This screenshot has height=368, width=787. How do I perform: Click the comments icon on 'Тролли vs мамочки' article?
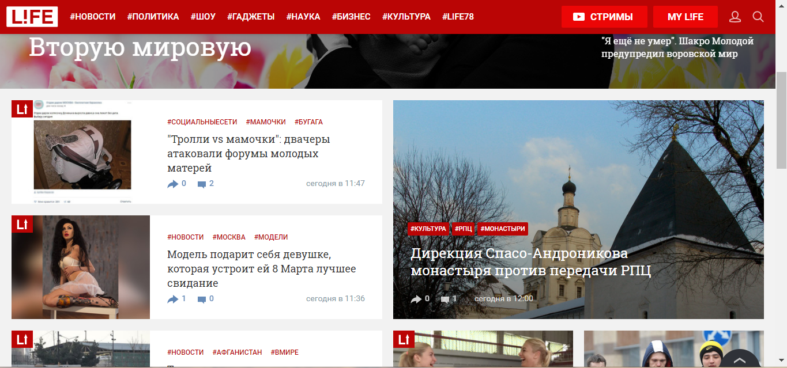(x=202, y=184)
